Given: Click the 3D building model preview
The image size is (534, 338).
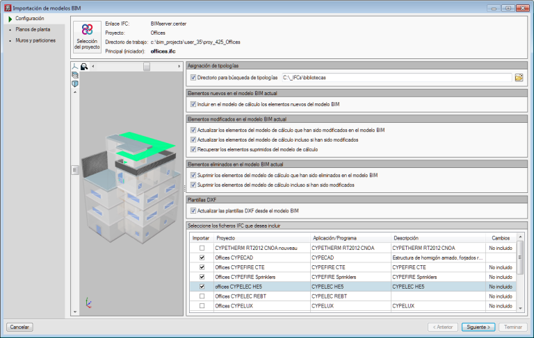Looking at the screenshot, I should click(131, 187).
